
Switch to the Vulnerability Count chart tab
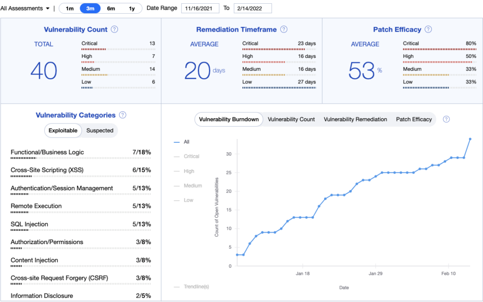click(291, 119)
